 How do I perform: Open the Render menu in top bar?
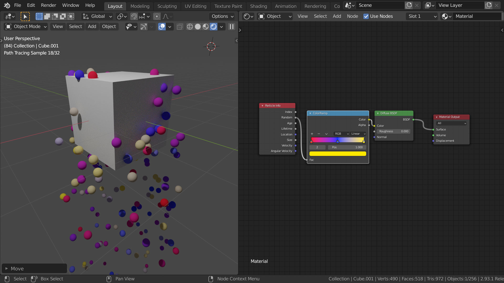pyautogui.click(x=48, y=5)
